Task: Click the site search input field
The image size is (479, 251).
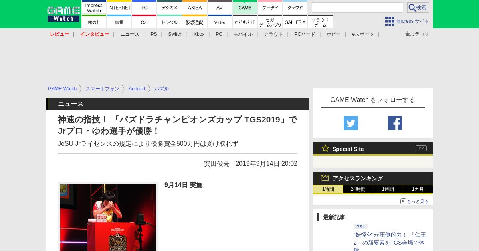Action: [x=357, y=8]
